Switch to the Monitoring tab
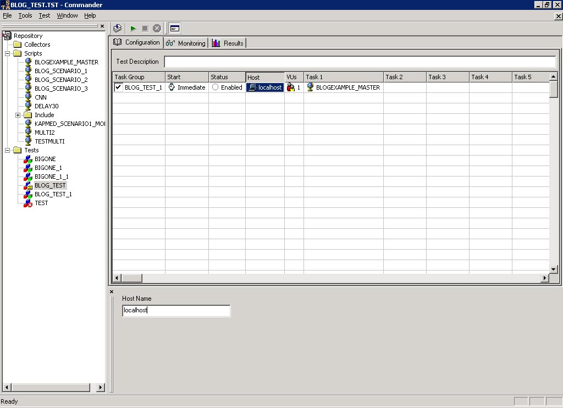This screenshot has height=408, width=563. pos(186,43)
